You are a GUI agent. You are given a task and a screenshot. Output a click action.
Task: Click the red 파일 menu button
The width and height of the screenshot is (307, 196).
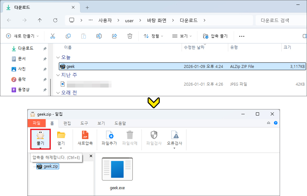[x=36, y=123]
